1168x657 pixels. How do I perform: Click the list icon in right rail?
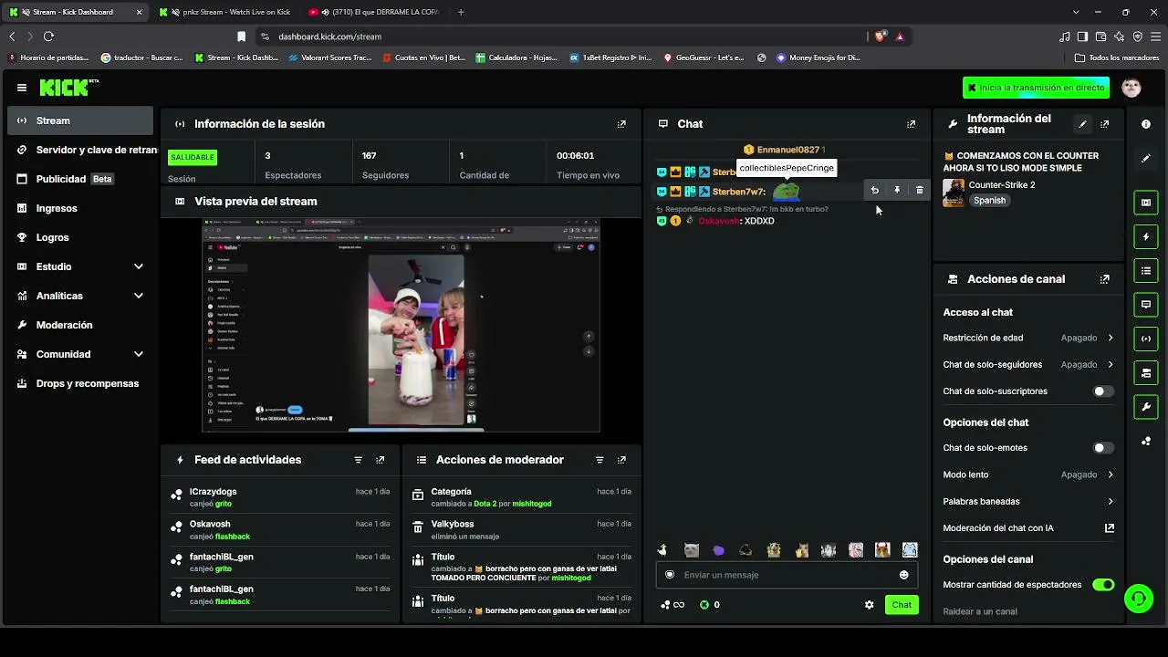1146,271
